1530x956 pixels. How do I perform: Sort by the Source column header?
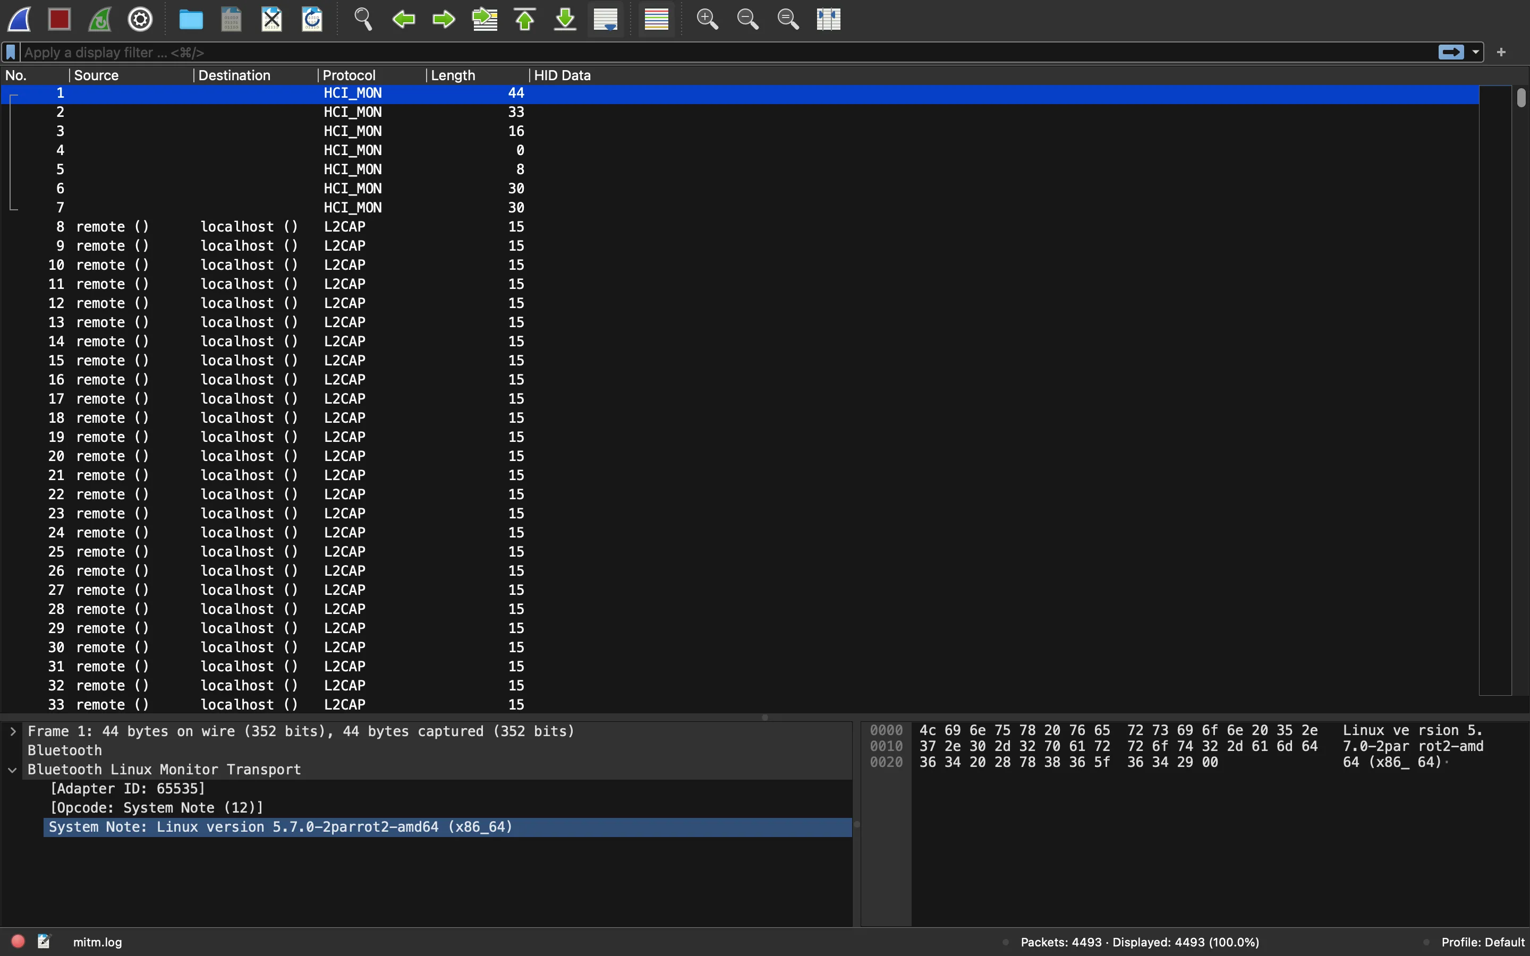tap(131, 75)
